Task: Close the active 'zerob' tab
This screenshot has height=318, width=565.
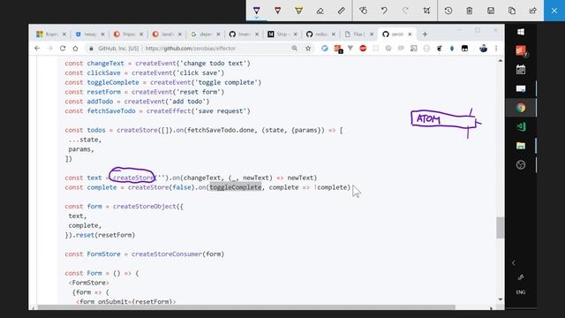Action: tap(410, 34)
